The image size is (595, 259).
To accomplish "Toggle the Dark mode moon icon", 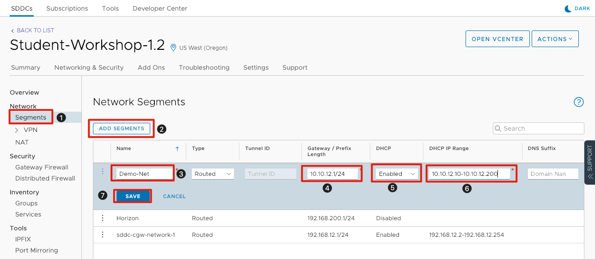I will [x=568, y=8].
